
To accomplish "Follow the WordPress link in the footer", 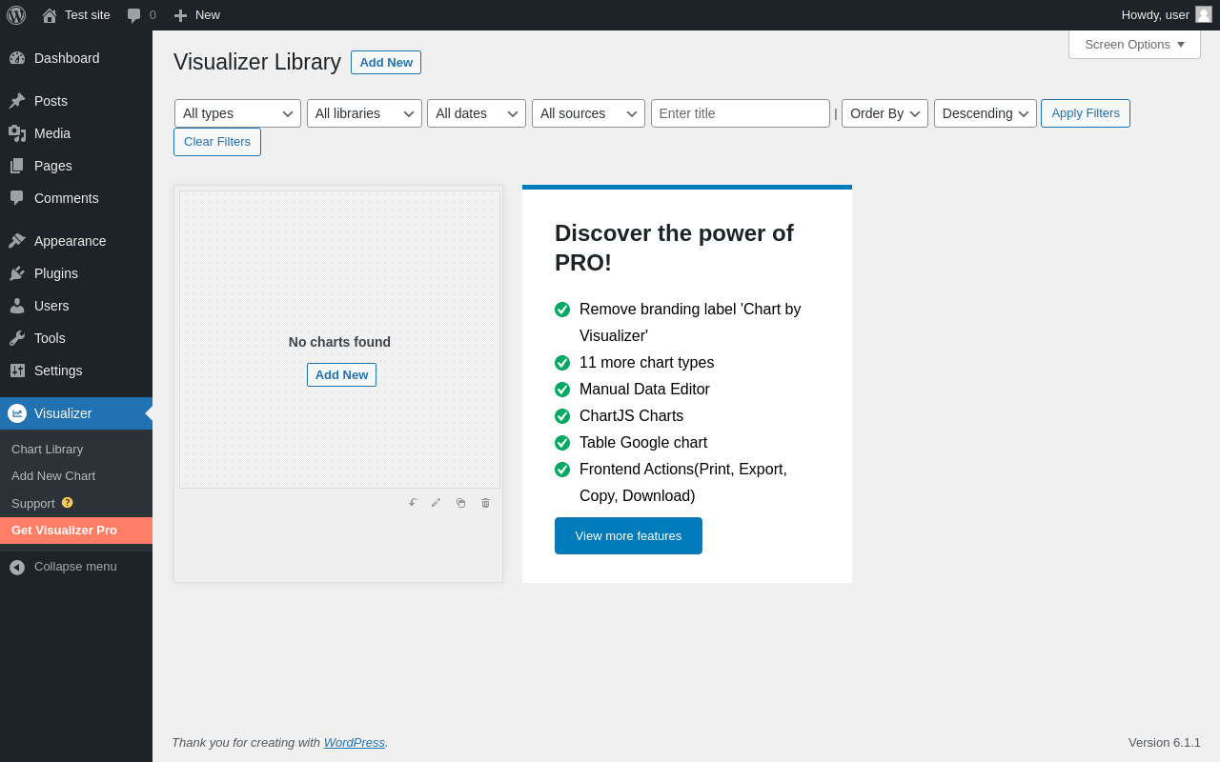I will click(x=355, y=743).
